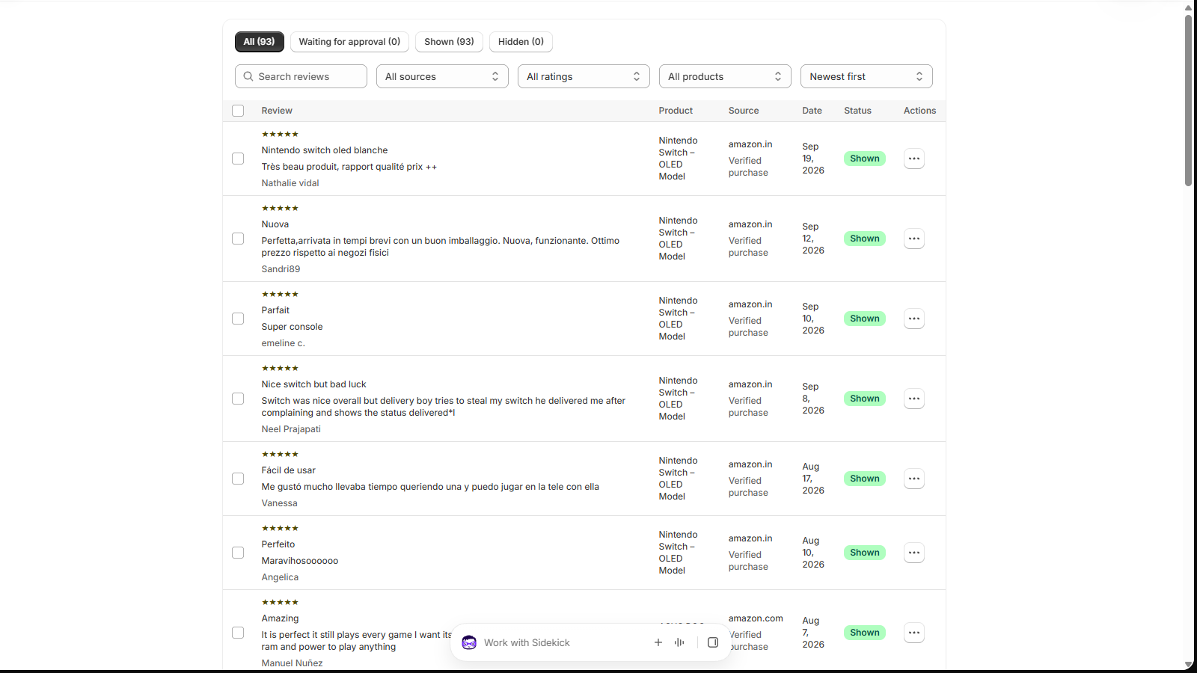This screenshot has width=1197, height=673.
Task: Check the Vanessa review checkbox
Action: tap(238, 479)
